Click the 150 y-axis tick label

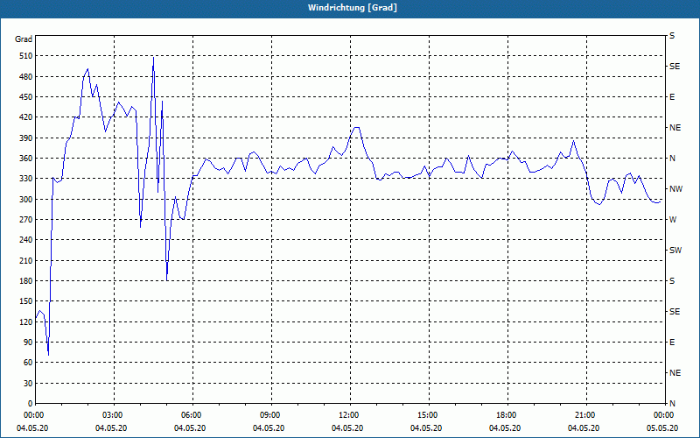(25, 301)
